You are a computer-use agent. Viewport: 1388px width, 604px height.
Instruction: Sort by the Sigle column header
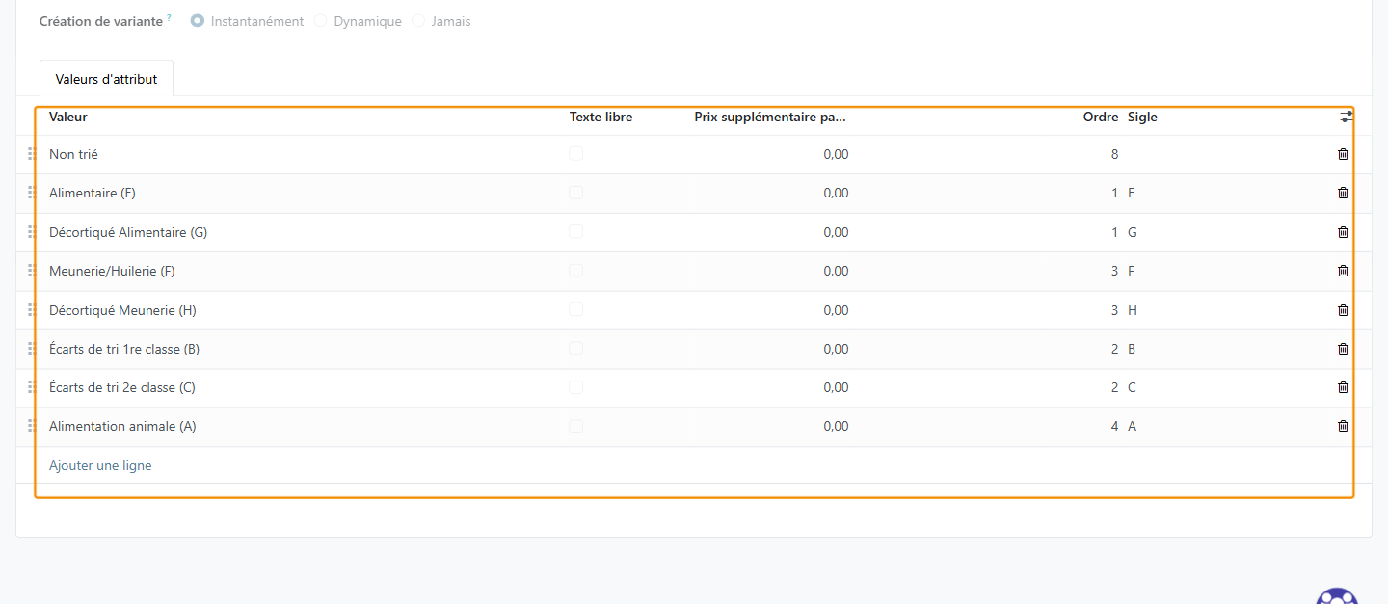pyautogui.click(x=1142, y=118)
